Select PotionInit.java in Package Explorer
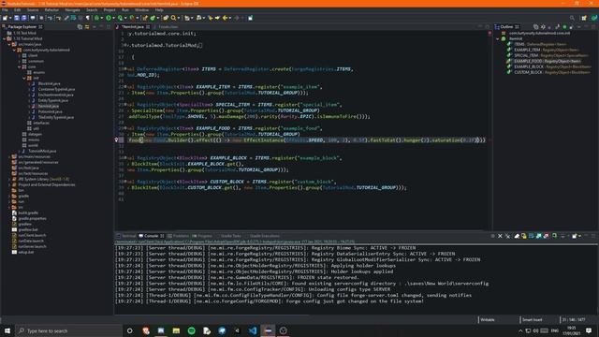The height and width of the screenshot is (337, 599). (x=50, y=111)
